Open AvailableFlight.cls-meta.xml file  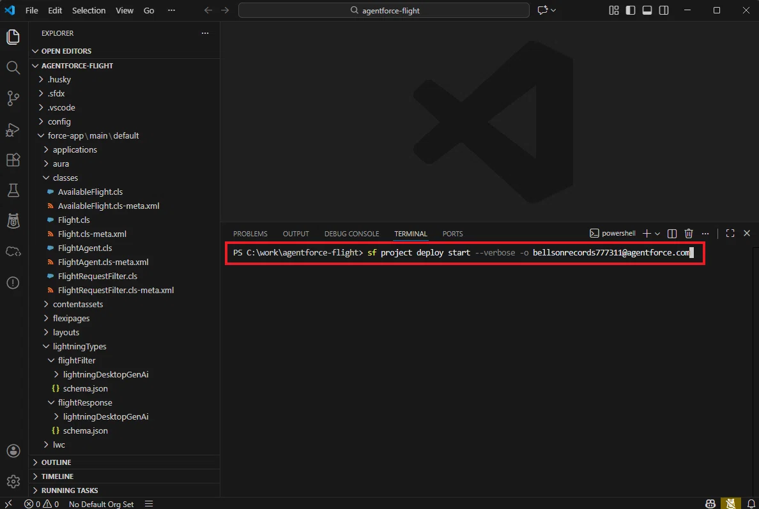click(109, 206)
